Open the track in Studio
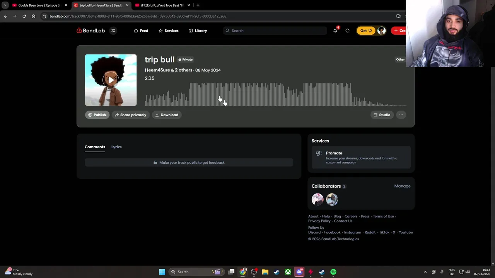This screenshot has width=495, height=278. (x=382, y=115)
